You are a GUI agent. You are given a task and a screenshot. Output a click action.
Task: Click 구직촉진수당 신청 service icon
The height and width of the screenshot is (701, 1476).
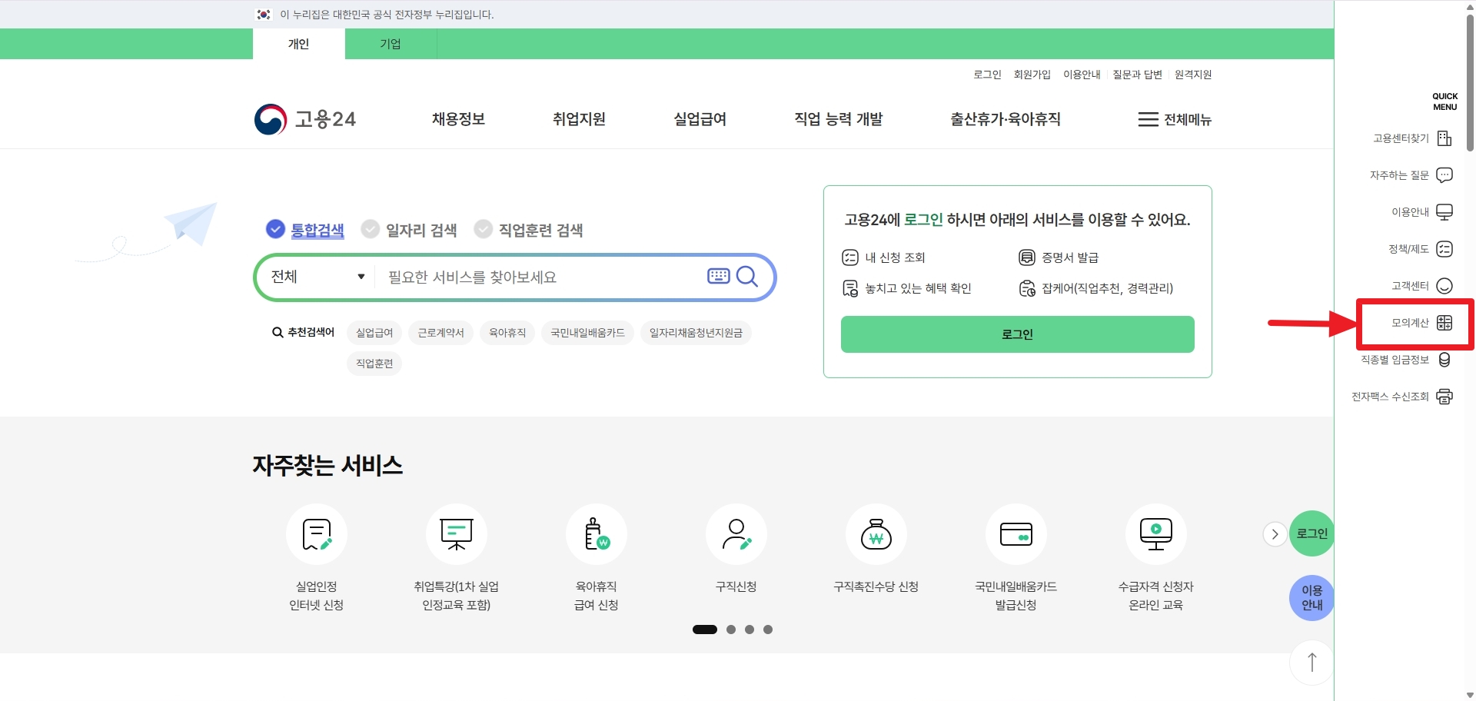[x=876, y=534]
